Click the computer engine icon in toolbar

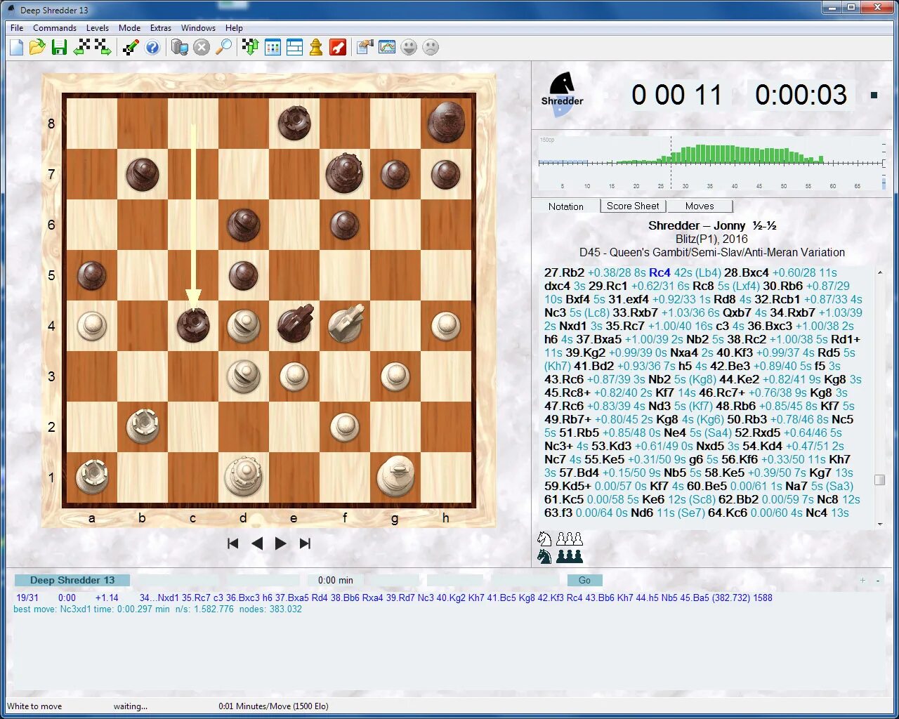click(x=180, y=47)
